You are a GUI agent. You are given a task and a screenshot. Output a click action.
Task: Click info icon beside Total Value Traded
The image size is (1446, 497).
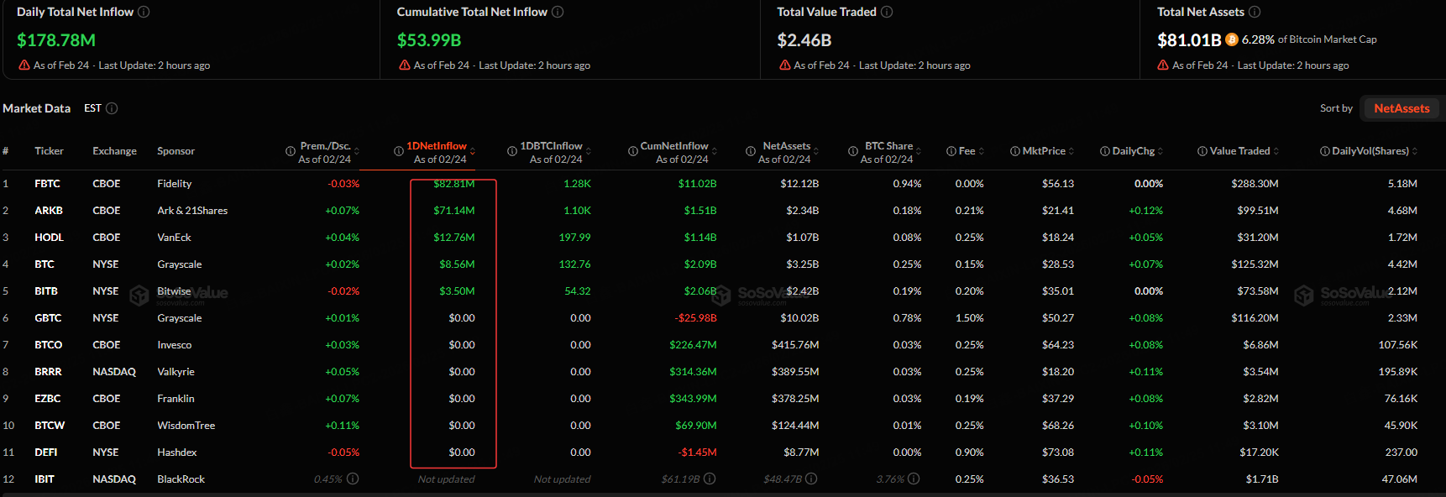(x=887, y=12)
